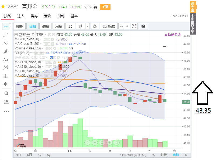
Task: Select the trend line drawing tool
Action: coord(6,35)
